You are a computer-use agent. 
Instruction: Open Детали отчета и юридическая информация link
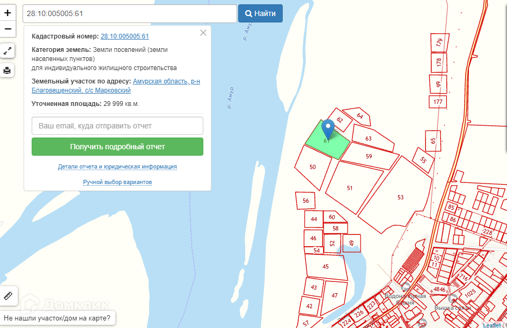pyautogui.click(x=117, y=167)
